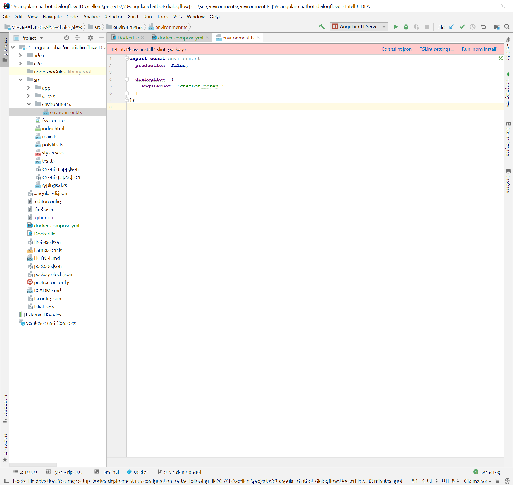The width and height of the screenshot is (513, 485).
Task: Click Run 'npm install' link
Action: pyautogui.click(x=479, y=49)
